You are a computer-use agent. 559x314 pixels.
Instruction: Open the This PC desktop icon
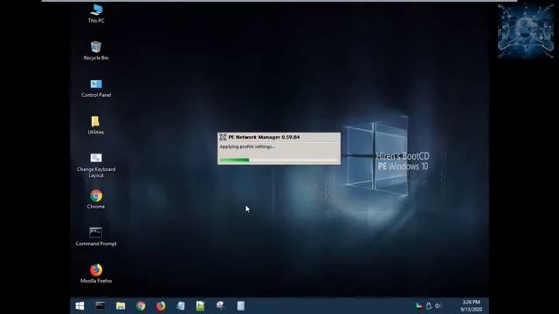coord(96,14)
